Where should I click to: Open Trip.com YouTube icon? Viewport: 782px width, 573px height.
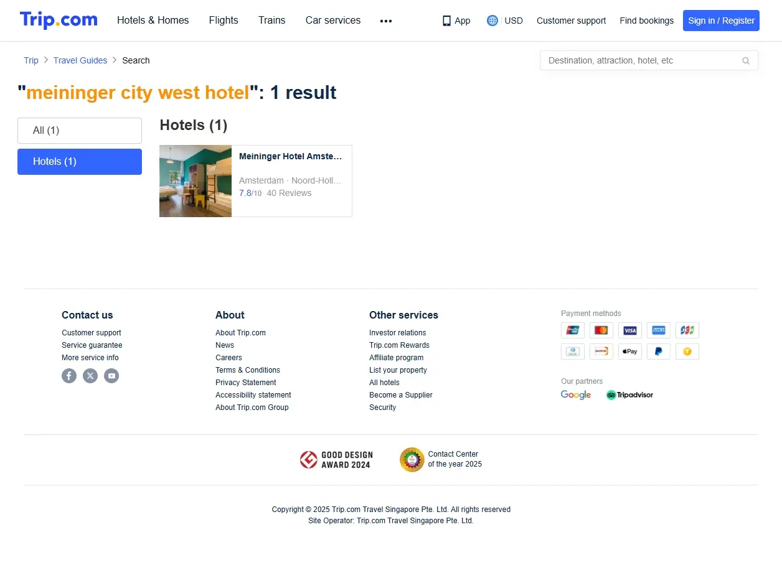[111, 376]
